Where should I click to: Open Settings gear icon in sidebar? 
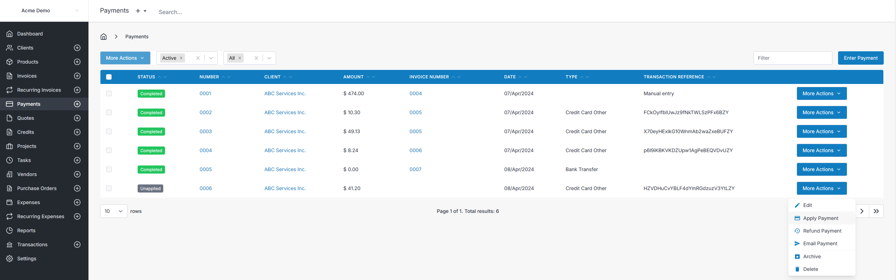coord(9,259)
